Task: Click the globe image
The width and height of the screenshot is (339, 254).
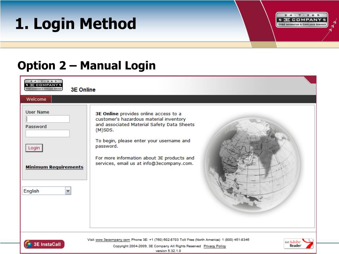Action: tap(252, 165)
